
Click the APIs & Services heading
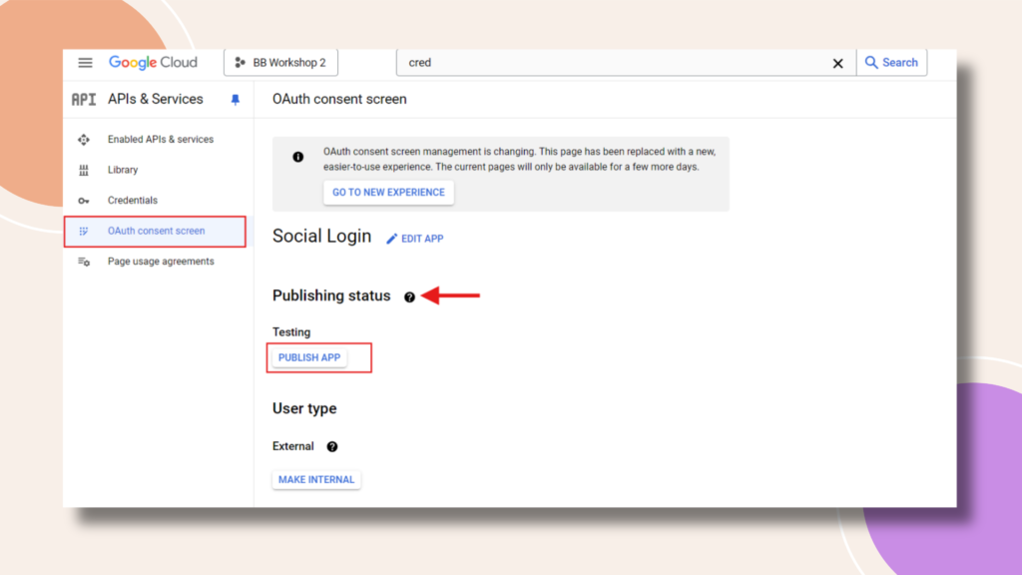pyautogui.click(x=156, y=99)
